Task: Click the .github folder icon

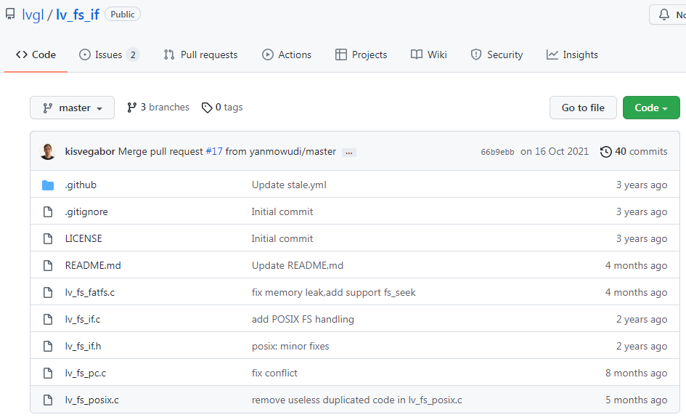Action: (48, 185)
